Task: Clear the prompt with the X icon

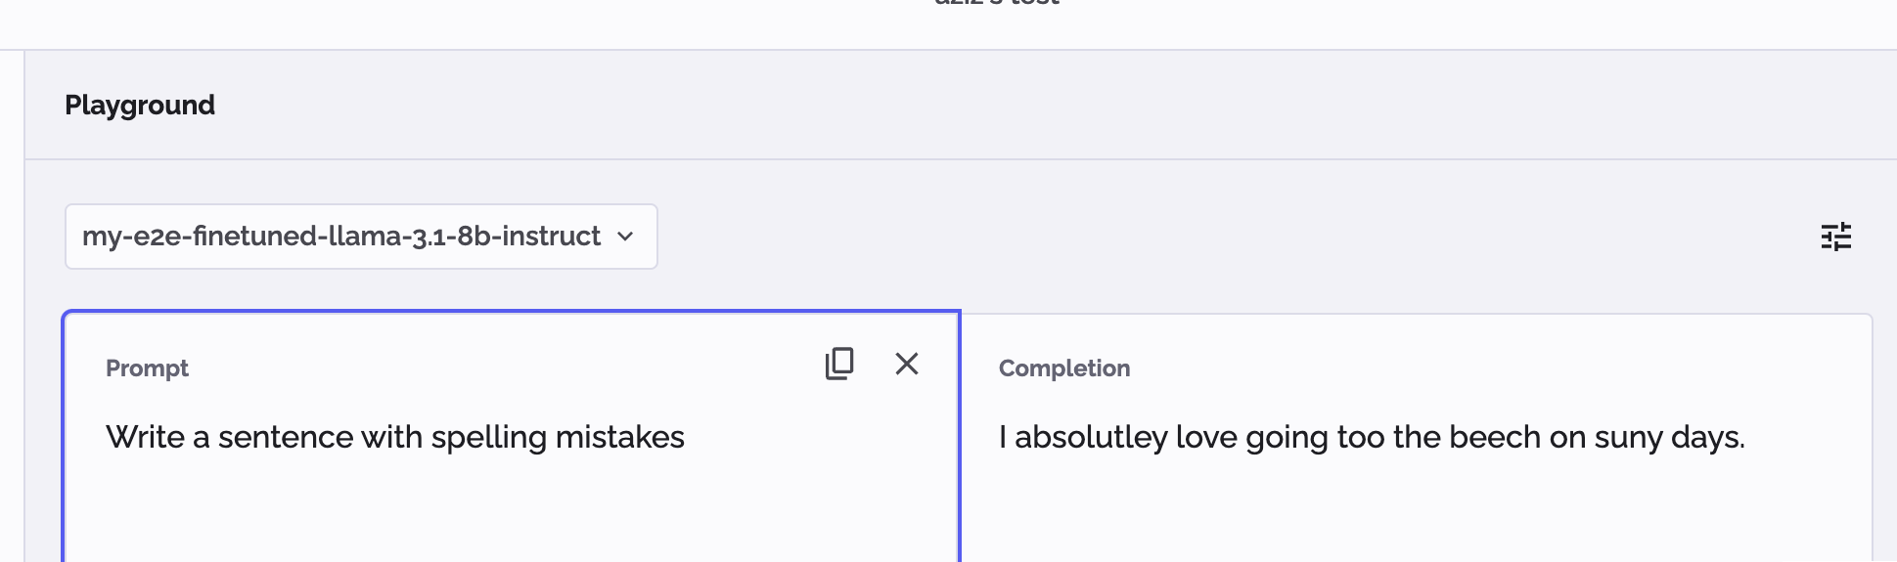Action: (907, 364)
